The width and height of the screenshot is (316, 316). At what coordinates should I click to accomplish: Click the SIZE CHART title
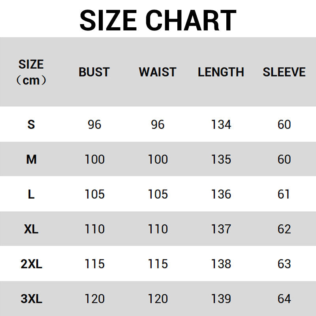158,20
